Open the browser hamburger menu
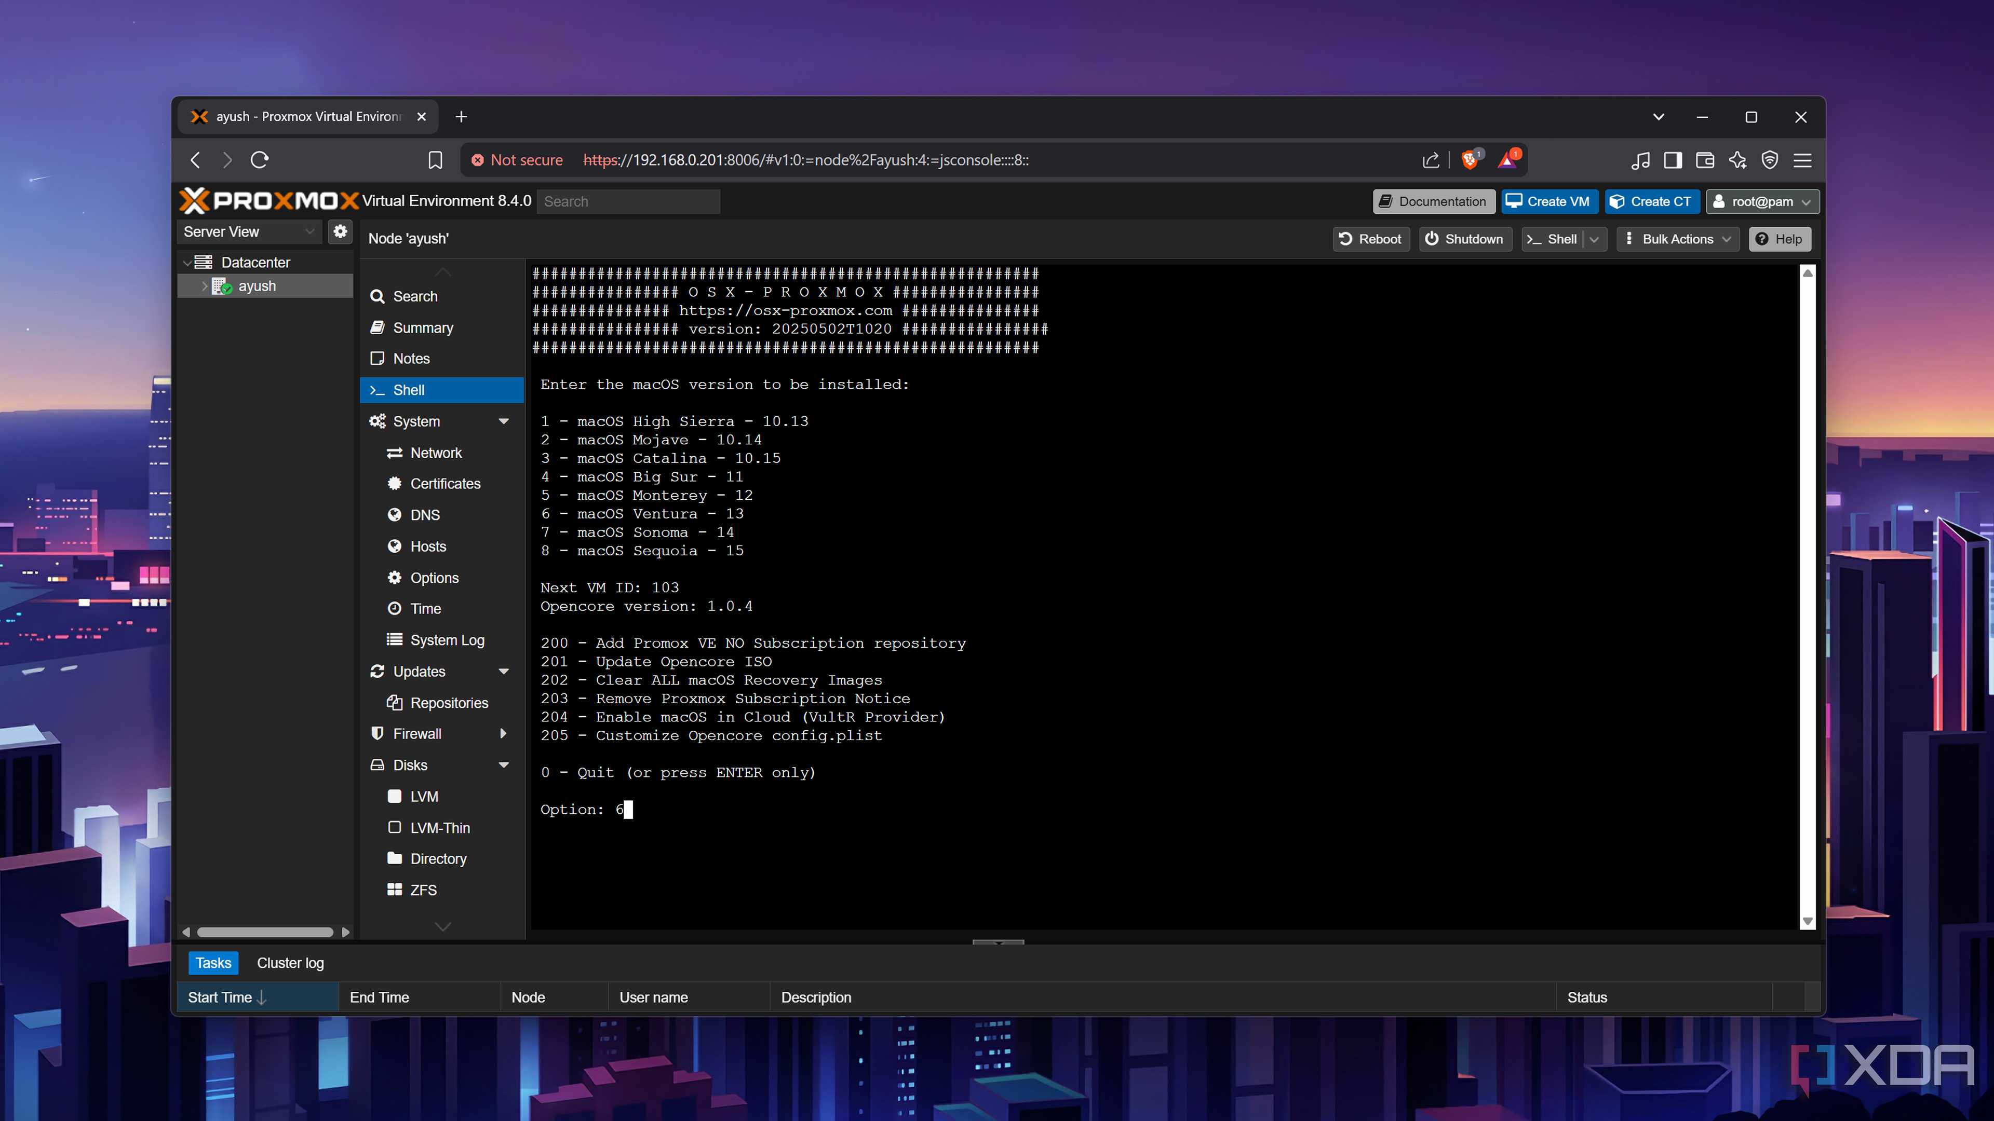Screen dimensions: 1994x1121 pyautogui.click(x=1802, y=160)
